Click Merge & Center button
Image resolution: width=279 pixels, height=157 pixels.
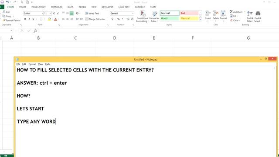pos(95,19)
